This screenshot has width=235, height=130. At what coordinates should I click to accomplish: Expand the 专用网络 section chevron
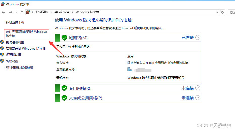click(x=198, y=88)
